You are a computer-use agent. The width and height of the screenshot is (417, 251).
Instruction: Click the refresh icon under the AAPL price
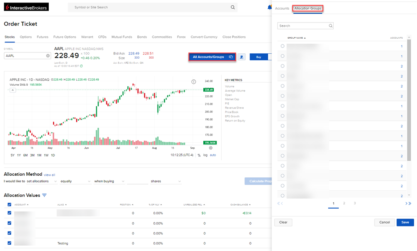(x=82, y=66)
